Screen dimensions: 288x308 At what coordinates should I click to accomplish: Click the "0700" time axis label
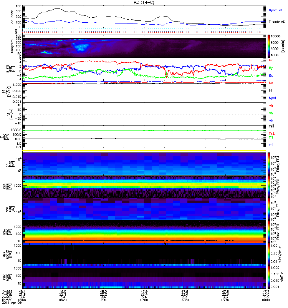144,300
